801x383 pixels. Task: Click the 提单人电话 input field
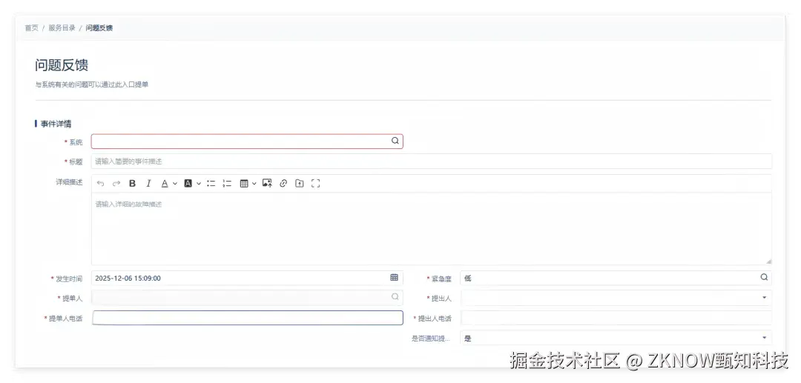click(247, 318)
